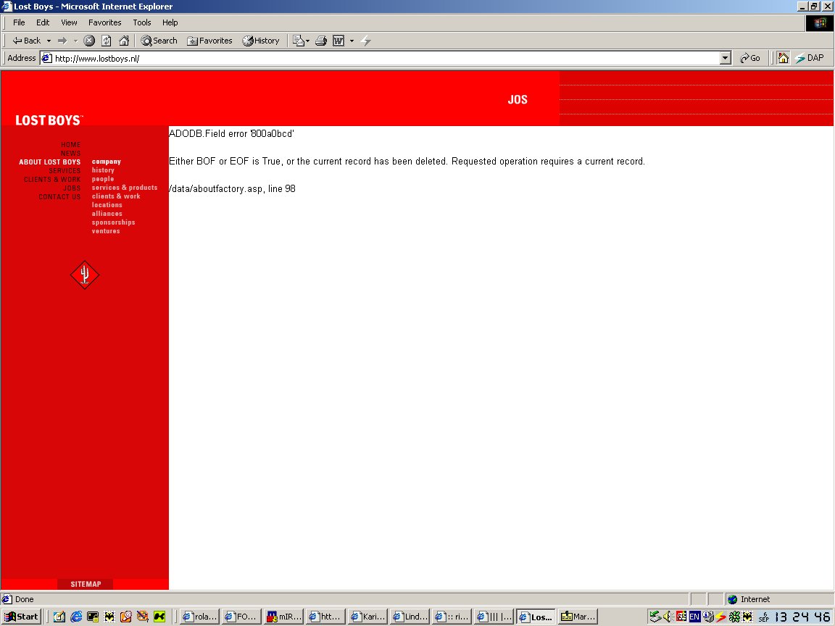The width and height of the screenshot is (835, 626).
Task: Go to HOME in the site navigation
Action: tap(71, 145)
